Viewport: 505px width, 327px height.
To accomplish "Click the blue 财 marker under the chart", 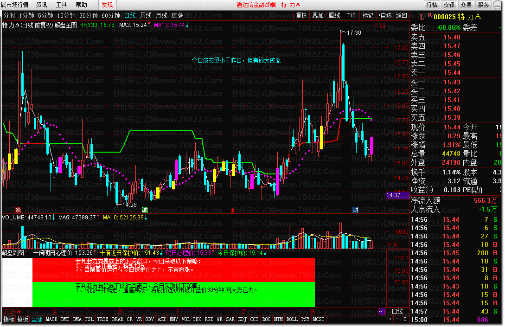I will coord(355,210).
